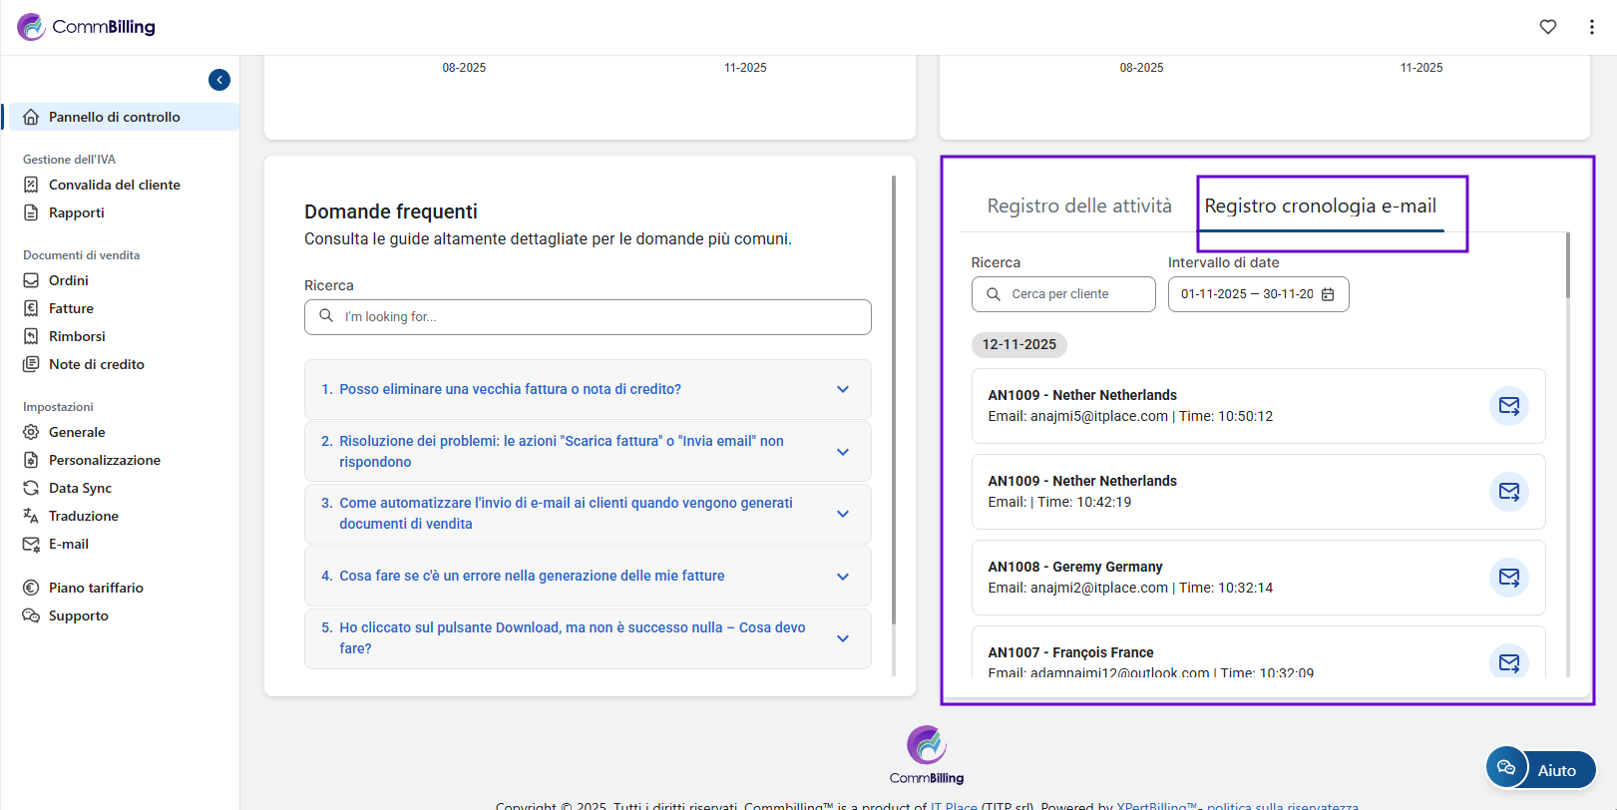Collapse the sidebar with arrow button

coord(219,80)
